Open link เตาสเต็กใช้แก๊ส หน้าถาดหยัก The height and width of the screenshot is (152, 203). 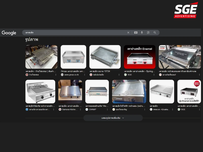(40, 106)
